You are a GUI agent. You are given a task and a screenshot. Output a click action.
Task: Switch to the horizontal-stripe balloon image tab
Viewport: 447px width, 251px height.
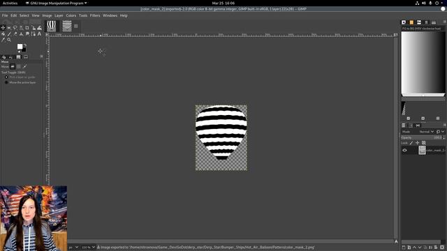(x=67, y=26)
